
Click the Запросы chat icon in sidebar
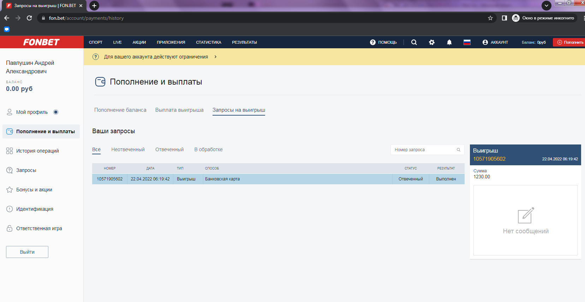pyautogui.click(x=10, y=170)
